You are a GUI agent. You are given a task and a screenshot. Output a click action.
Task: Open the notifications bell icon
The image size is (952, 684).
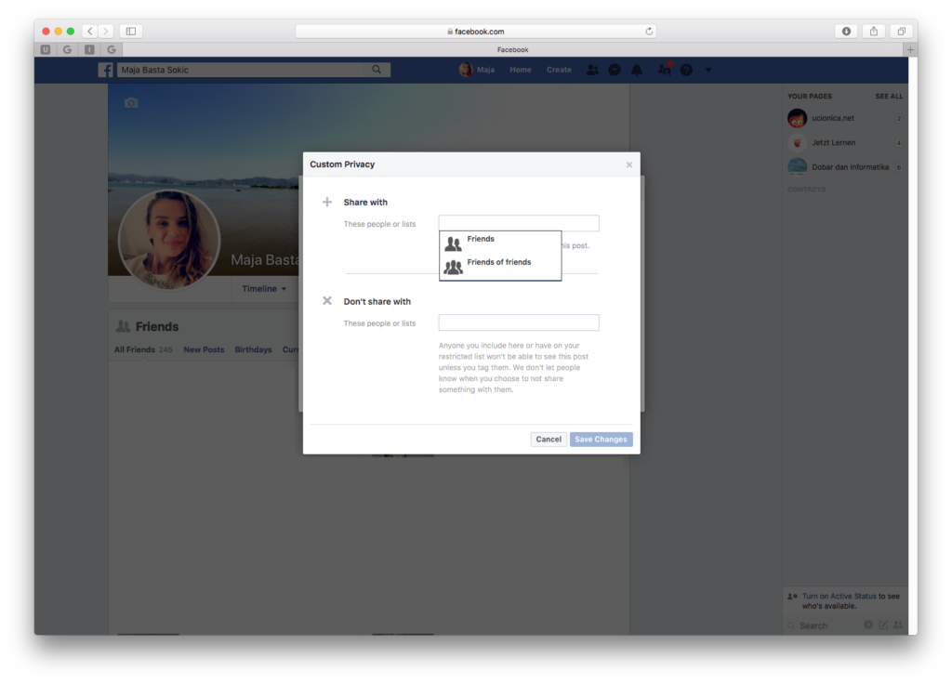(x=637, y=70)
